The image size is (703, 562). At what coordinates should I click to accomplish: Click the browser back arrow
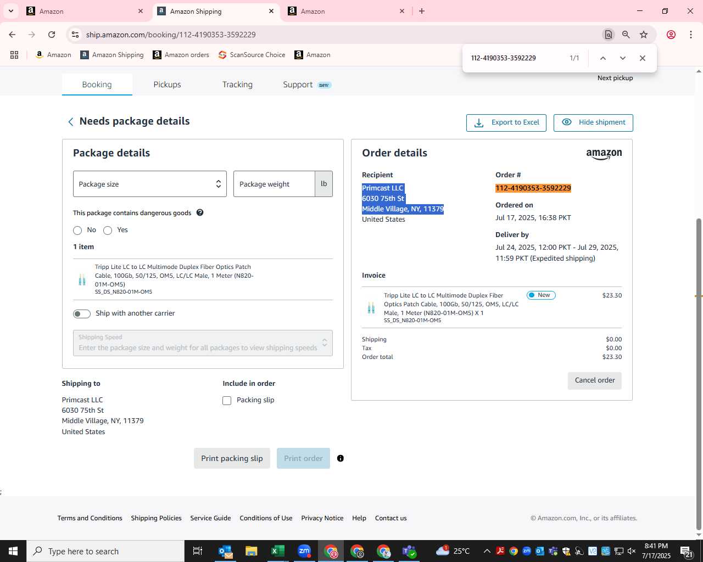click(12, 35)
